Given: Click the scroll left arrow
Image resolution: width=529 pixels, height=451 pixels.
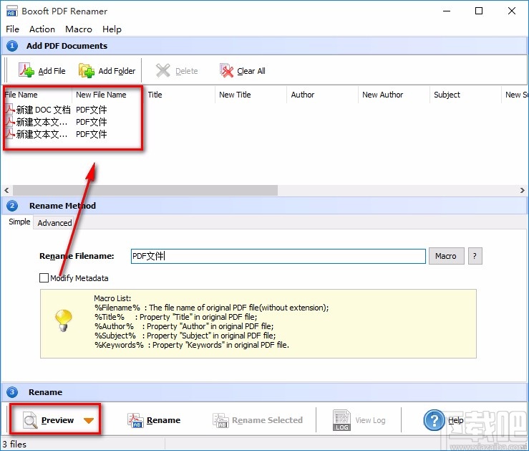Looking at the screenshot, I should [x=6, y=190].
